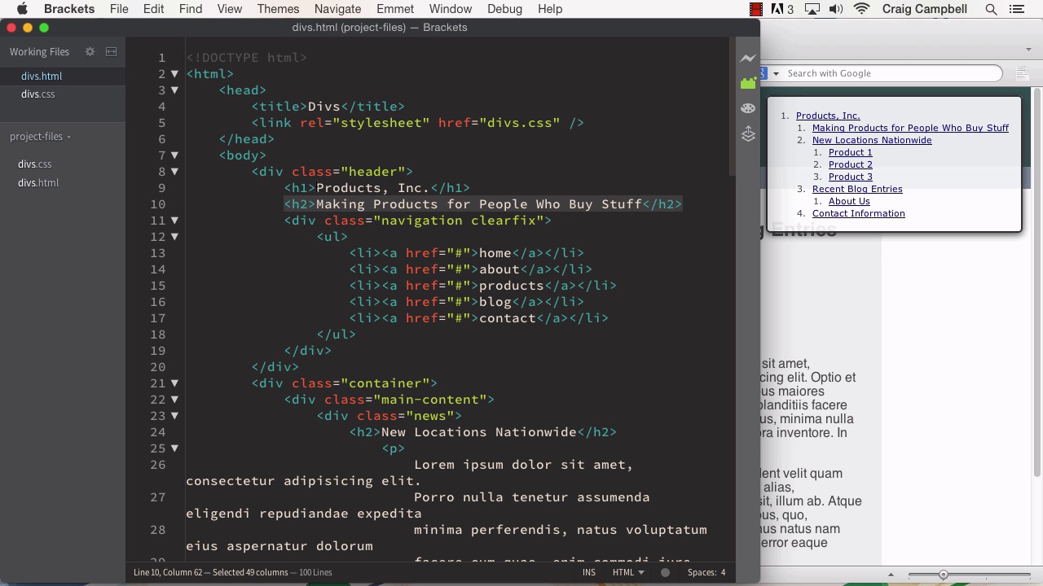Screen dimensions: 1043x586
Task: Adjust the browser zoom slider handle
Action: point(943,575)
